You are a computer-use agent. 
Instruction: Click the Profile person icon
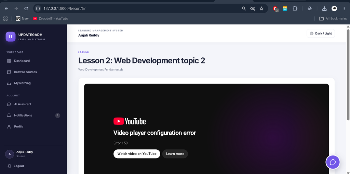pyautogui.click(x=9, y=126)
